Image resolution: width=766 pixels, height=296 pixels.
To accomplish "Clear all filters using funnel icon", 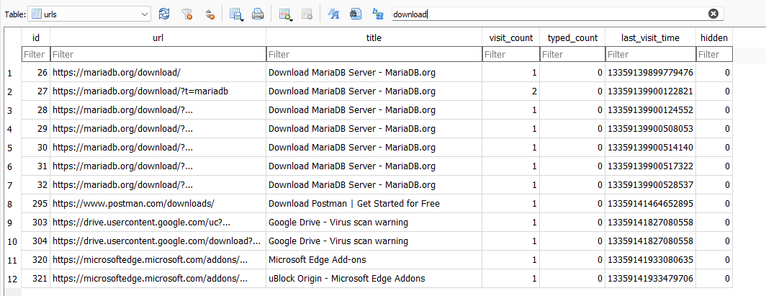I will pos(186,14).
